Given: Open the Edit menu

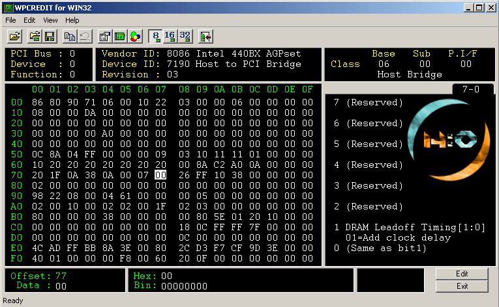Looking at the screenshot, I should coord(29,20).
